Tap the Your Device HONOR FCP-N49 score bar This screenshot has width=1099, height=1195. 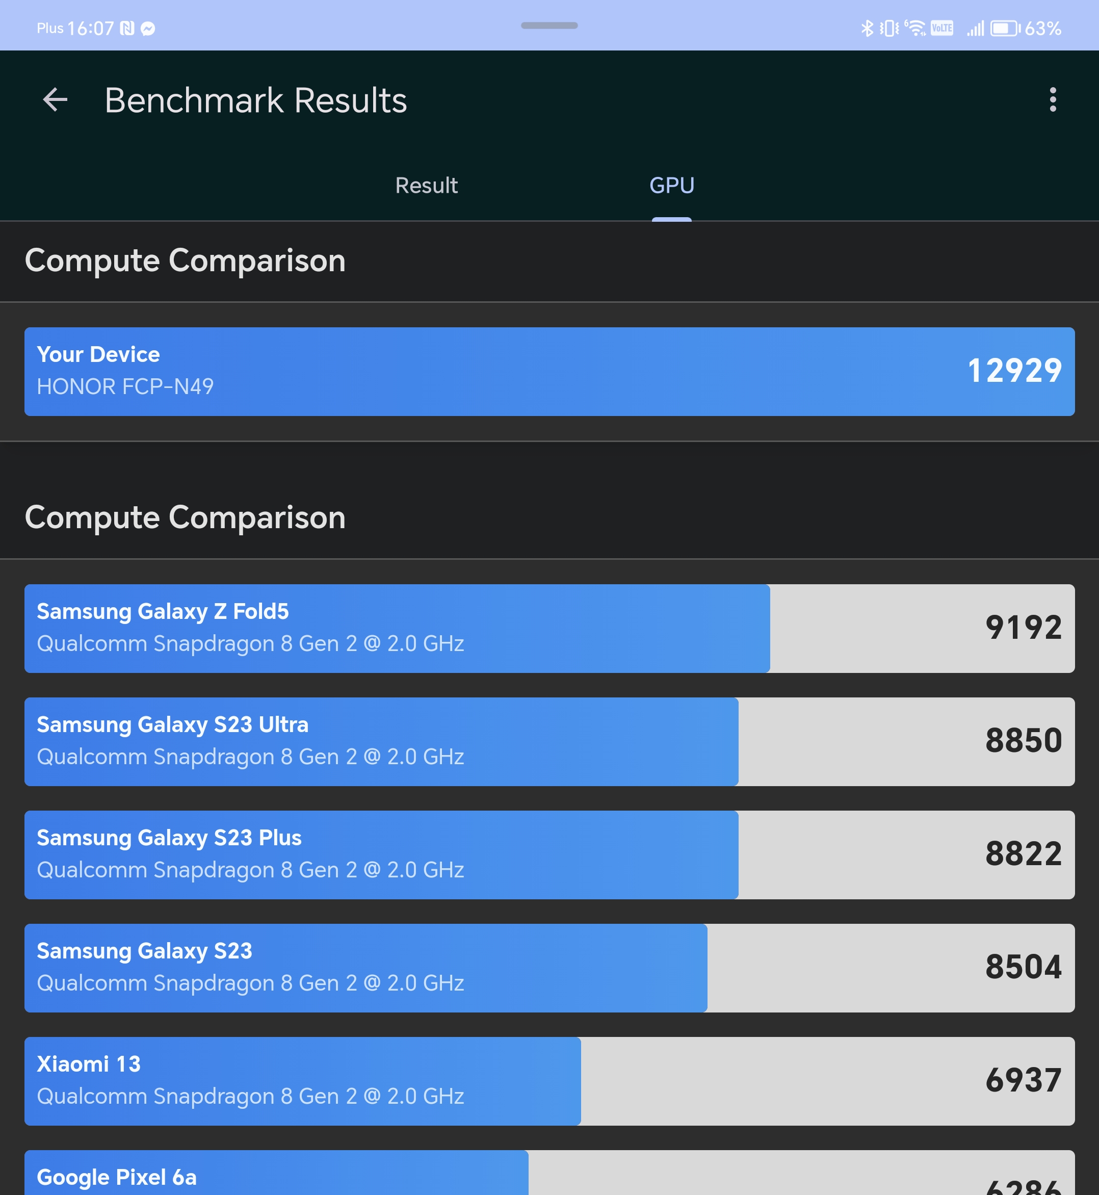pos(549,371)
